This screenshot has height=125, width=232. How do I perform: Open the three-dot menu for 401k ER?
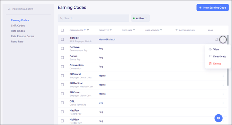pos(223,39)
